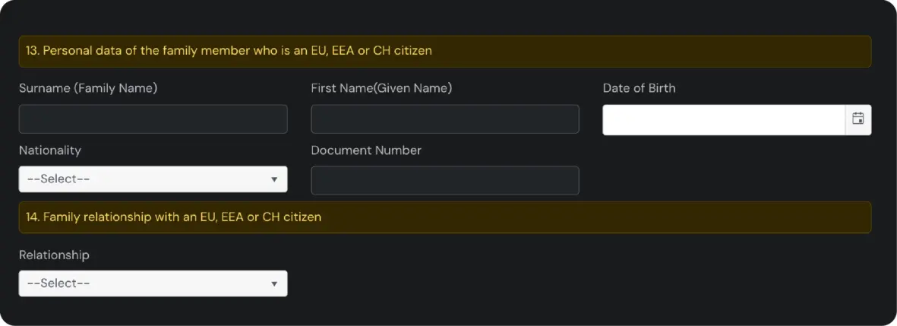
Task: Open the Date of Birth calendar picker icon
Action: pyautogui.click(x=858, y=119)
